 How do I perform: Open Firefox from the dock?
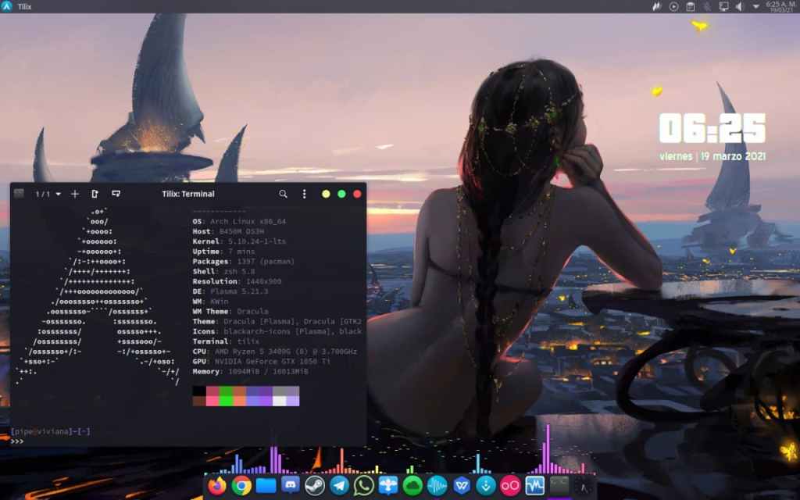[x=217, y=486]
